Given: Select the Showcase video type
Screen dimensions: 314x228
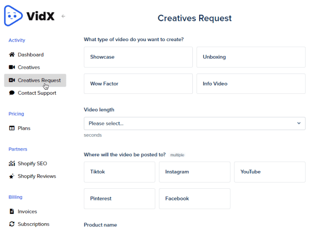Looking at the screenshot, I should pos(138,57).
